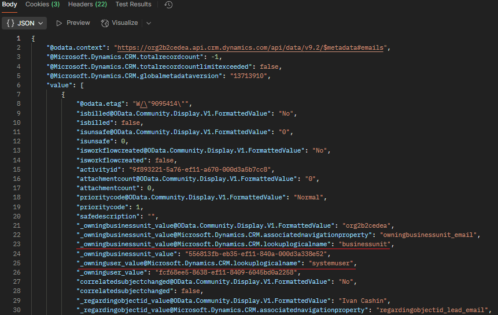
Task: Switch to the Body tab
Action: pos(9,5)
